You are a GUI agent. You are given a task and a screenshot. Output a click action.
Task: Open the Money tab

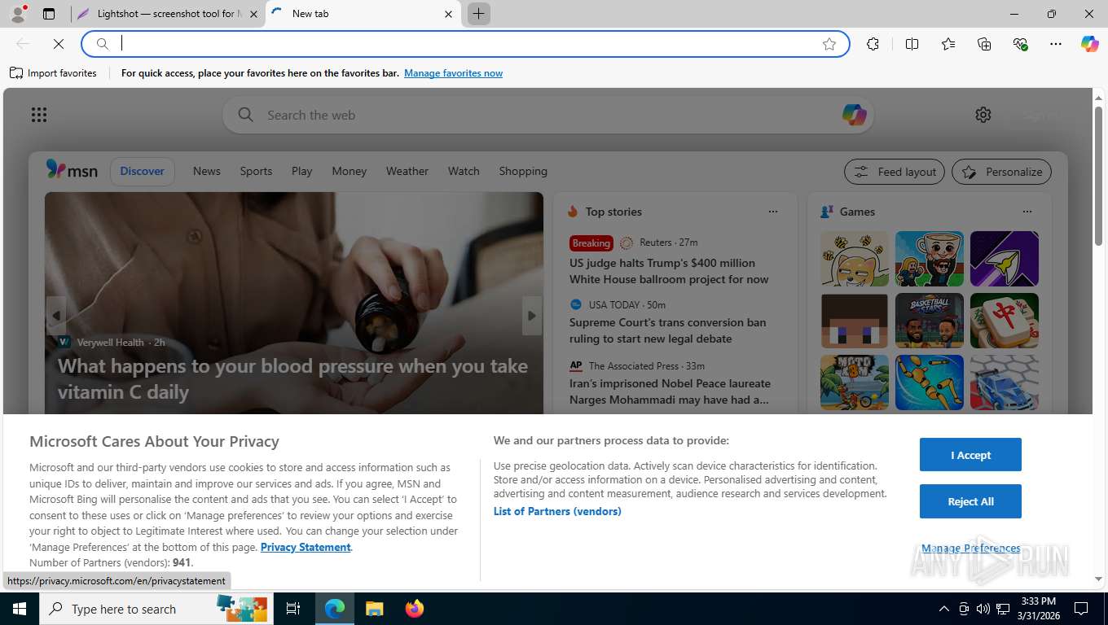(349, 171)
